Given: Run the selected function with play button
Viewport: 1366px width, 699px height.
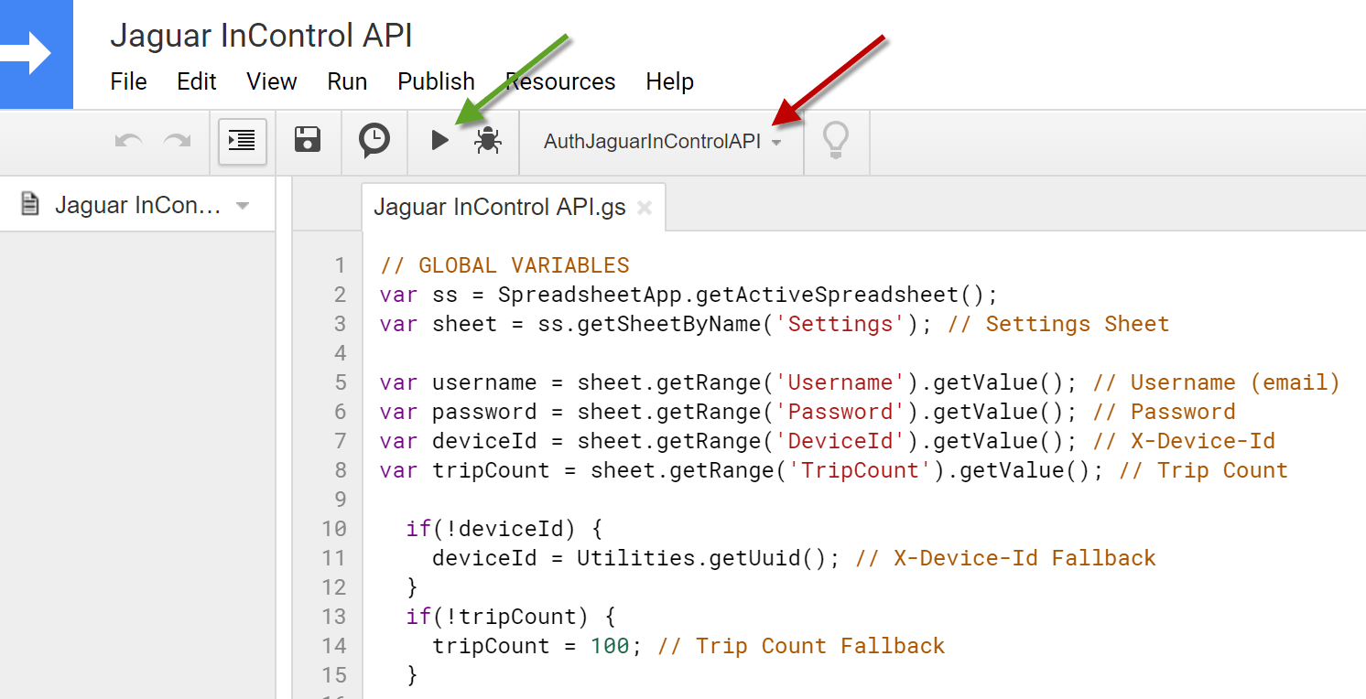Looking at the screenshot, I should pyautogui.click(x=439, y=141).
